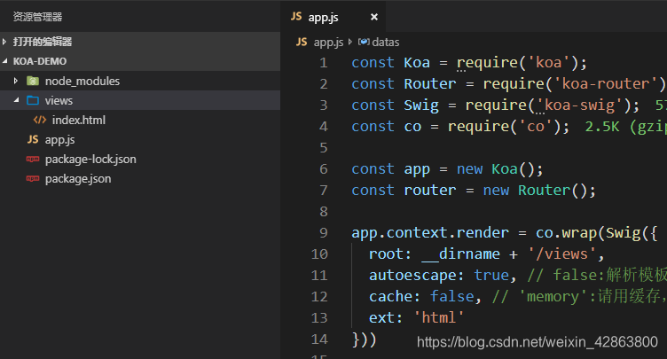The width and height of the screenshot is (667, 359).
Task: Click the 2.5K import size hint on line 4
Action: tap(602, 127)
